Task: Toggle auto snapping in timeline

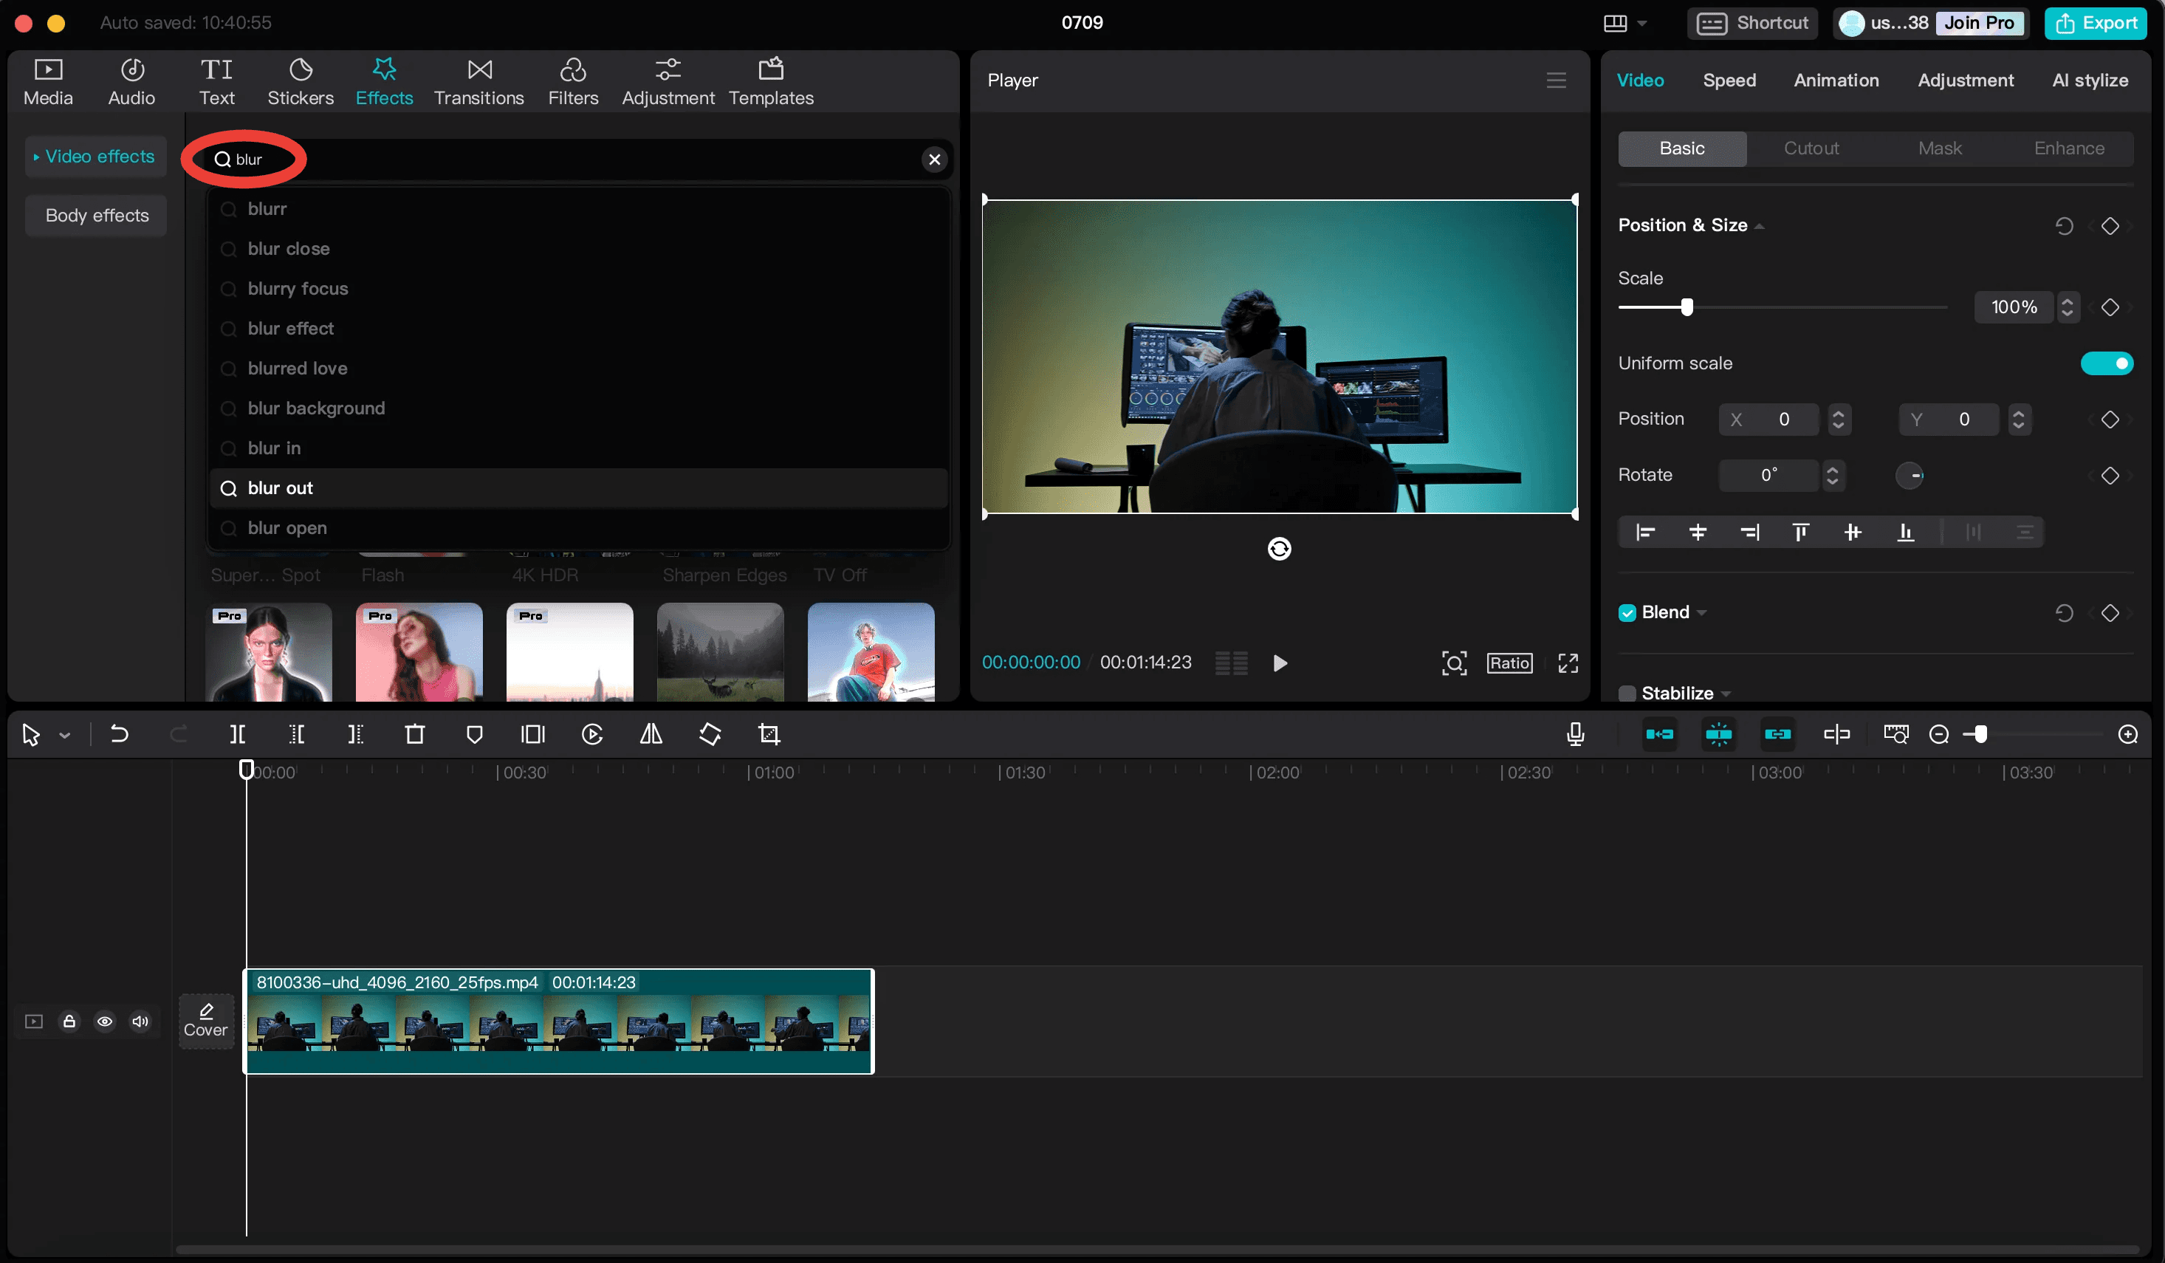Action: coord(1718,733)
